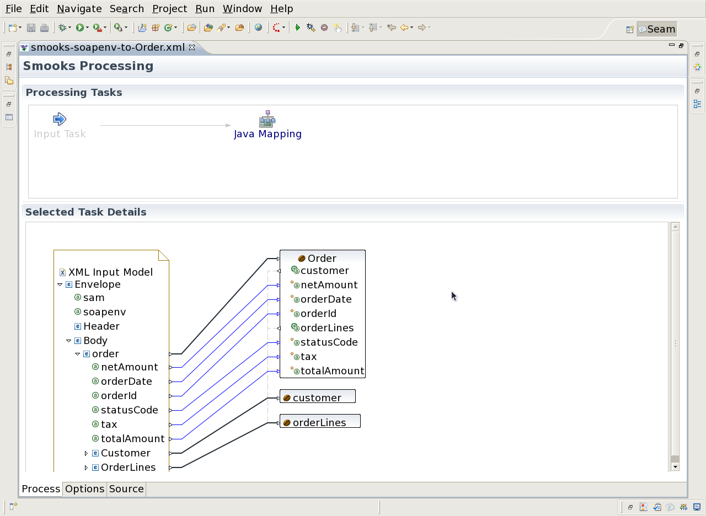Click the small green resume arrow icon
This screenshot has height=516, width=706.
tap(298, 28)
